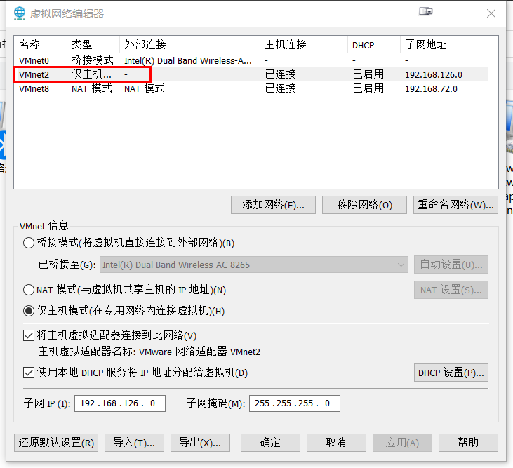Click VMnet2 已启用 DHCP cell

[x=368, y=74]
